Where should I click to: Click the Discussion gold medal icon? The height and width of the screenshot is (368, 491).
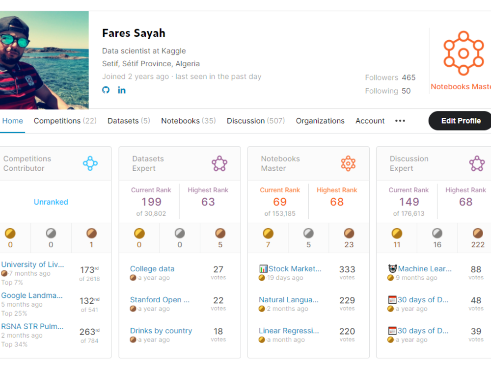[397, 233]
